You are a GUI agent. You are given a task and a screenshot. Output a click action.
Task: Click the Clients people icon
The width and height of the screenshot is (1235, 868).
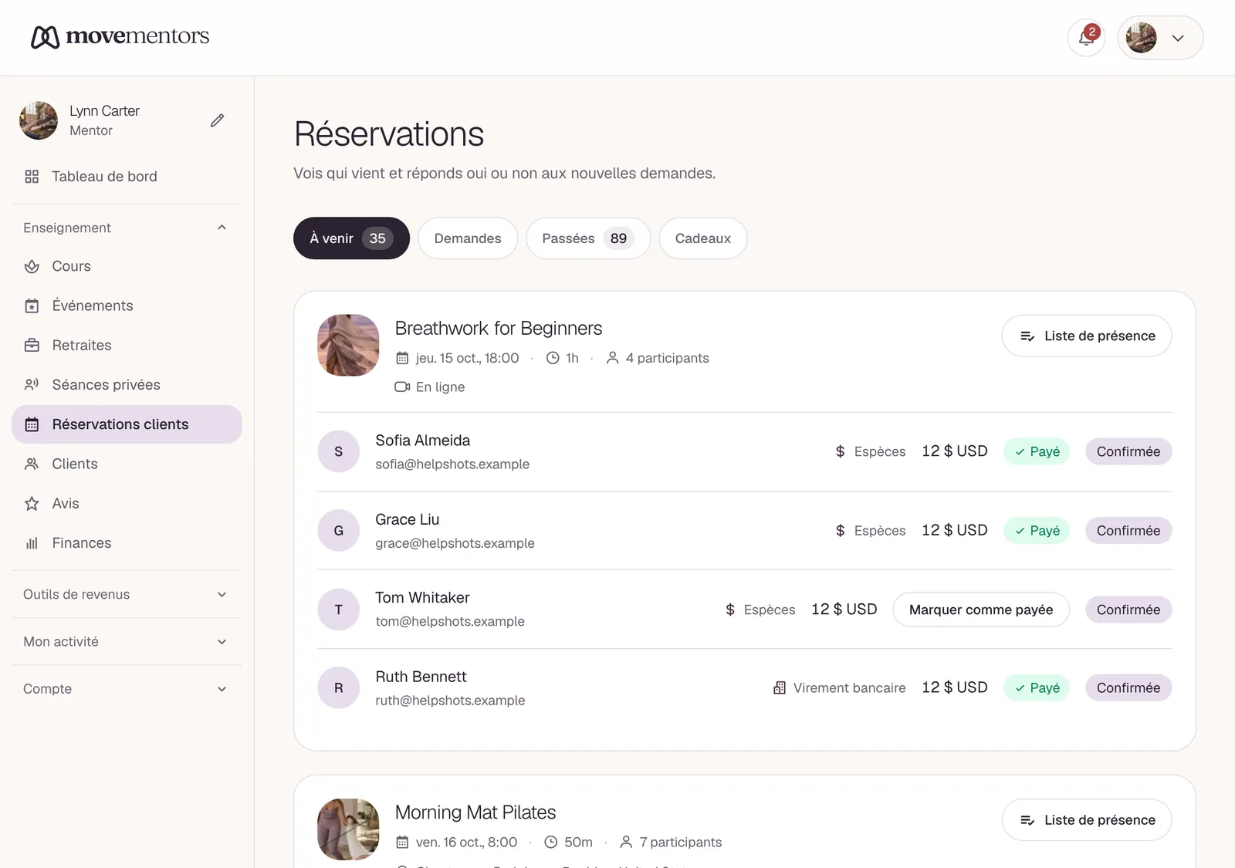pyautogui.click(x=32, y=464)
